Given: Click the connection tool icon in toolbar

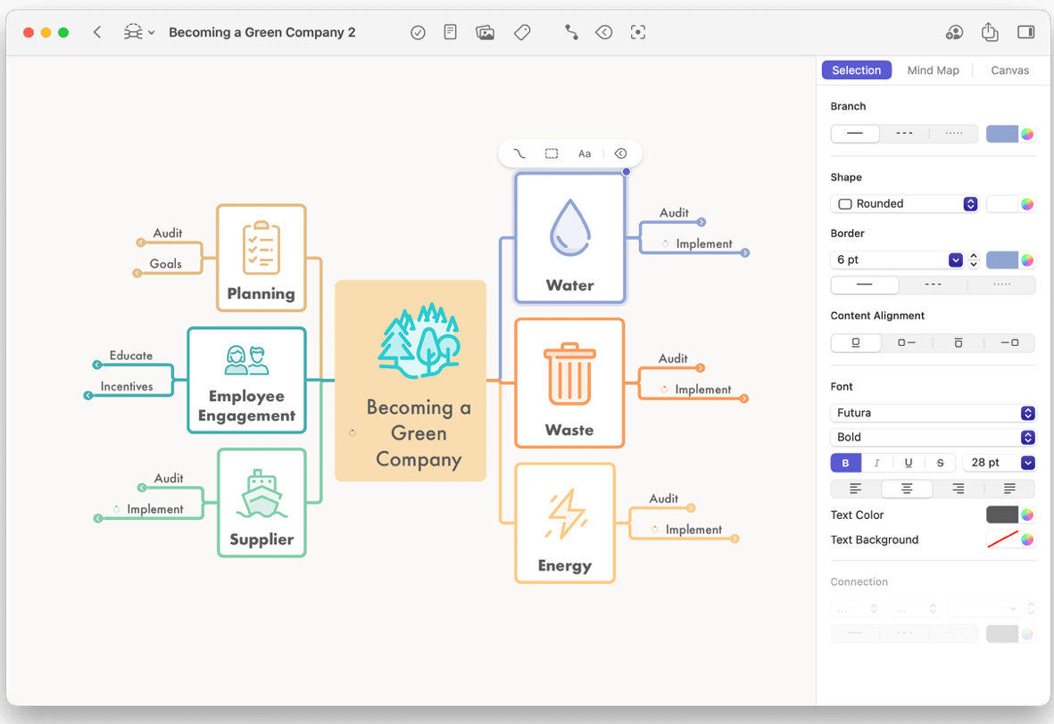Looking at the screenshot, I should click(x=571, y=32).
